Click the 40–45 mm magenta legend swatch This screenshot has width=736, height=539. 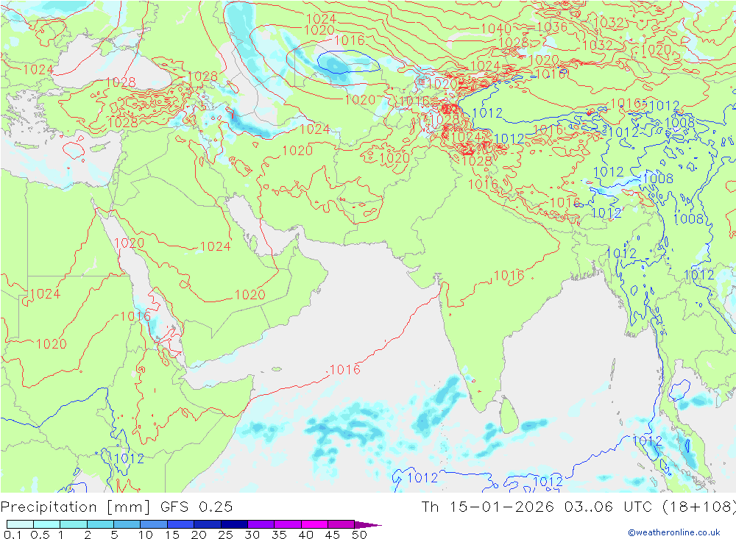[314, 524]
